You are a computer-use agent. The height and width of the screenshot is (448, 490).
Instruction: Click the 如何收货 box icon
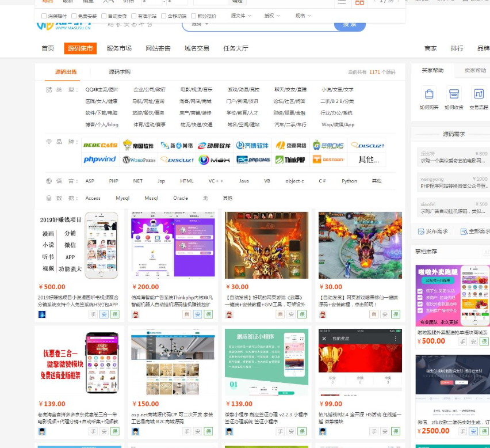click(x=454, y=94)
